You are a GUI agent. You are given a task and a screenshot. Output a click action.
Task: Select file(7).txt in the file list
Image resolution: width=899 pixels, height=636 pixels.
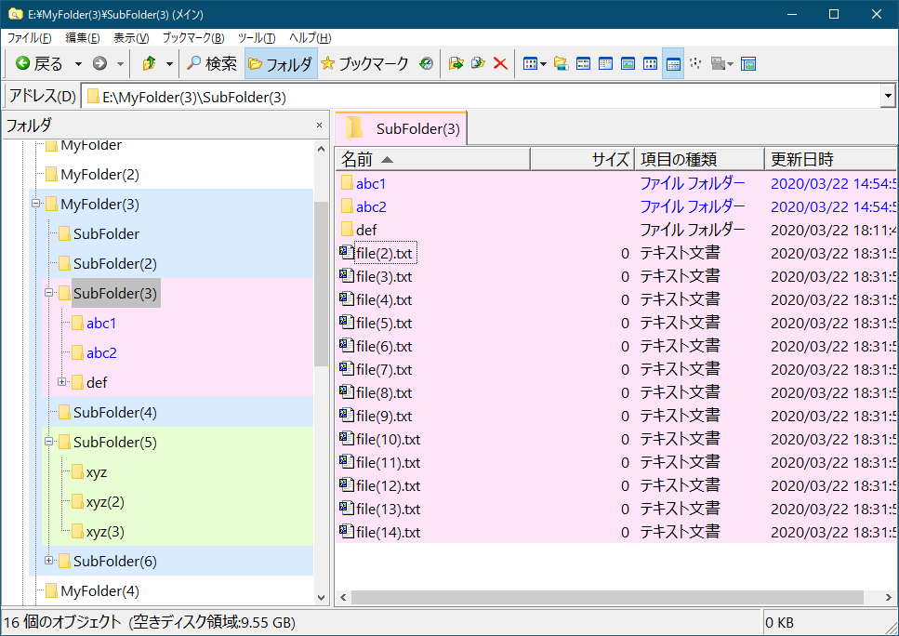pyautogui.click(x=383, y=369)
